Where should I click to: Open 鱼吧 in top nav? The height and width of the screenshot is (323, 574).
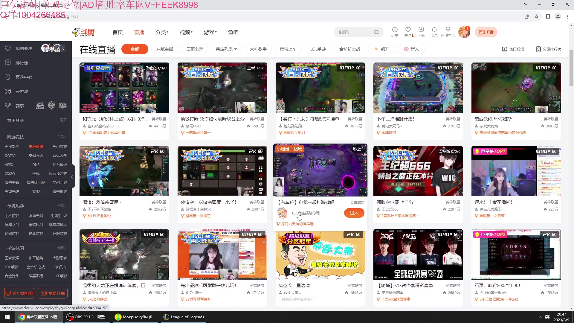(x=233, y=32)
